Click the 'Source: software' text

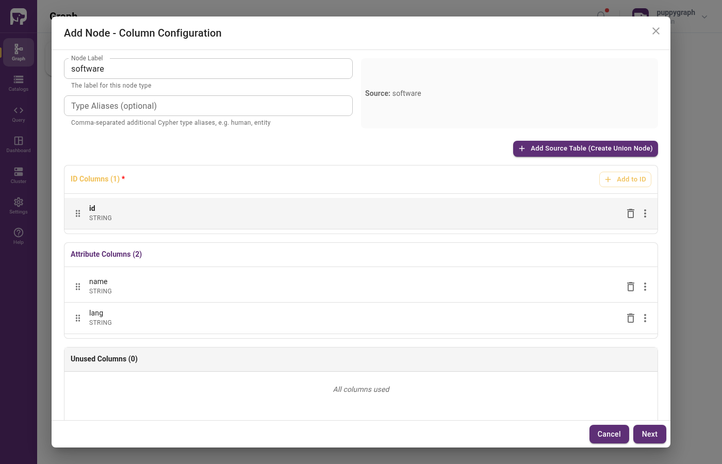coord(393,93)
